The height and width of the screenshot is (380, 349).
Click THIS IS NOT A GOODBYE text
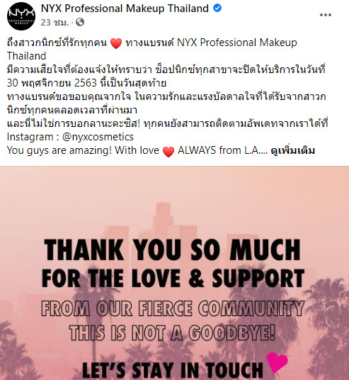pyautogui.click(x=172, y=332)
